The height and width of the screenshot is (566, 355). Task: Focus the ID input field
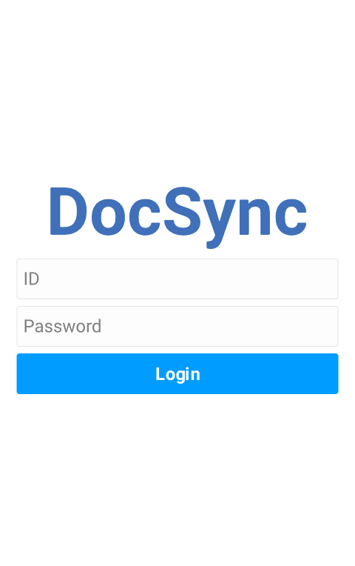177,279
